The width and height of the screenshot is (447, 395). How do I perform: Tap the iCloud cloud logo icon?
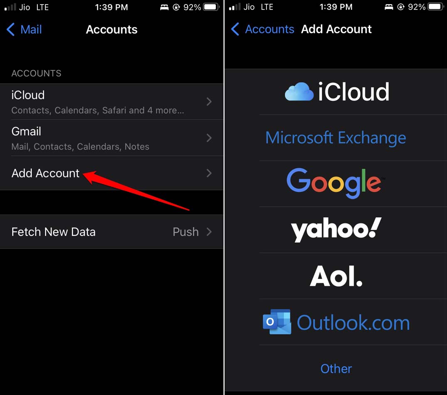[299, 91]
